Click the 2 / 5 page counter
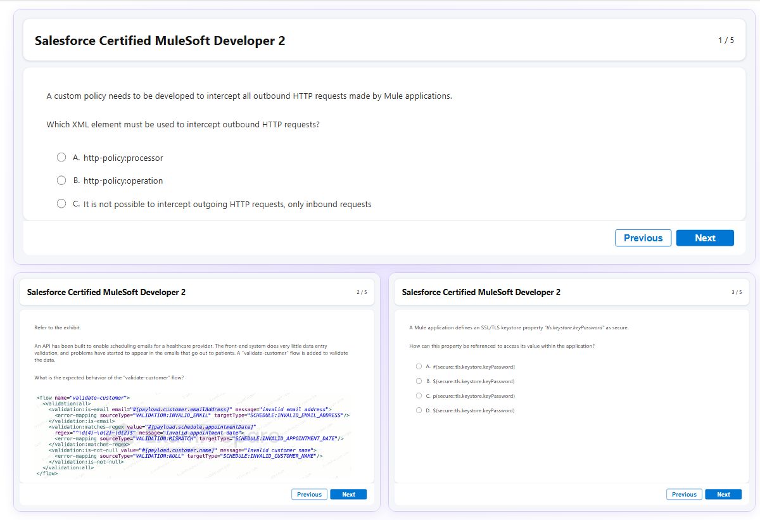Image resolution: width=760 pixels, height=520 pixels. click(x=362, y=292)
